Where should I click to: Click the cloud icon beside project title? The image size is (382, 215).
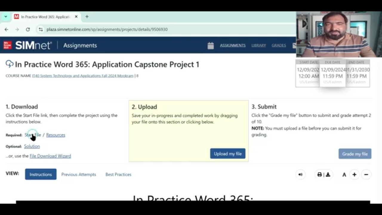tap(10, 64)
